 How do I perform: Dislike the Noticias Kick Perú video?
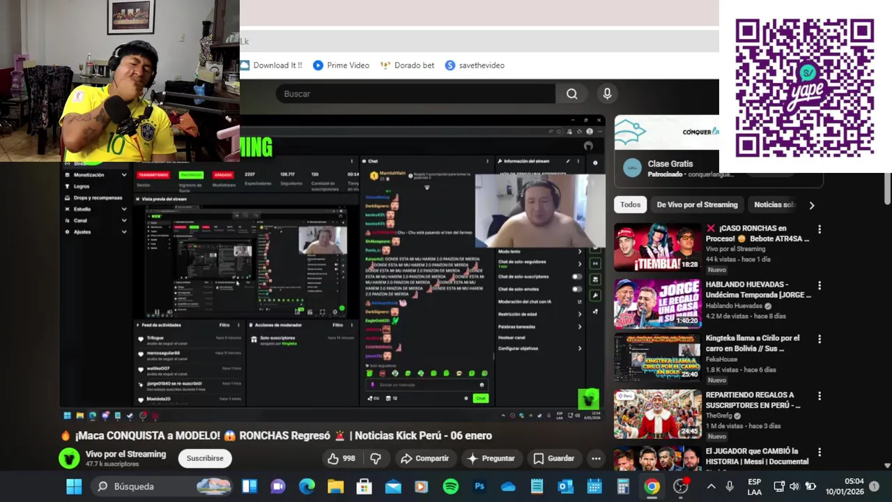(x=376, y=458)
